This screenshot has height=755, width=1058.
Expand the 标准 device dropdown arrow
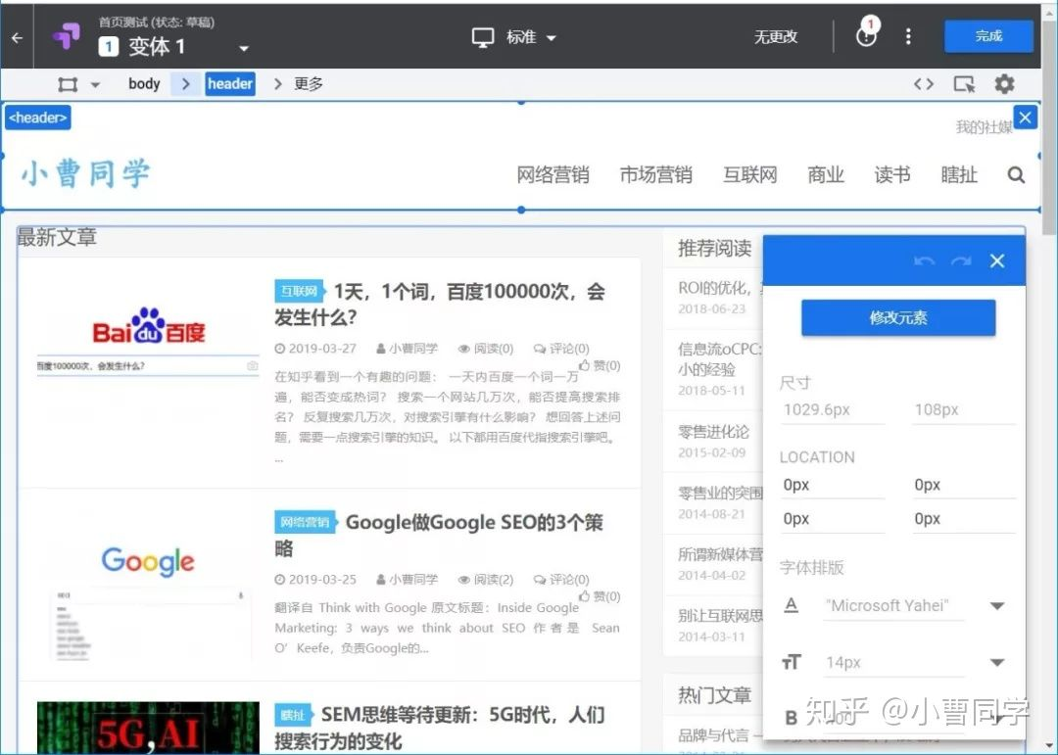click(x=552, y=38)
